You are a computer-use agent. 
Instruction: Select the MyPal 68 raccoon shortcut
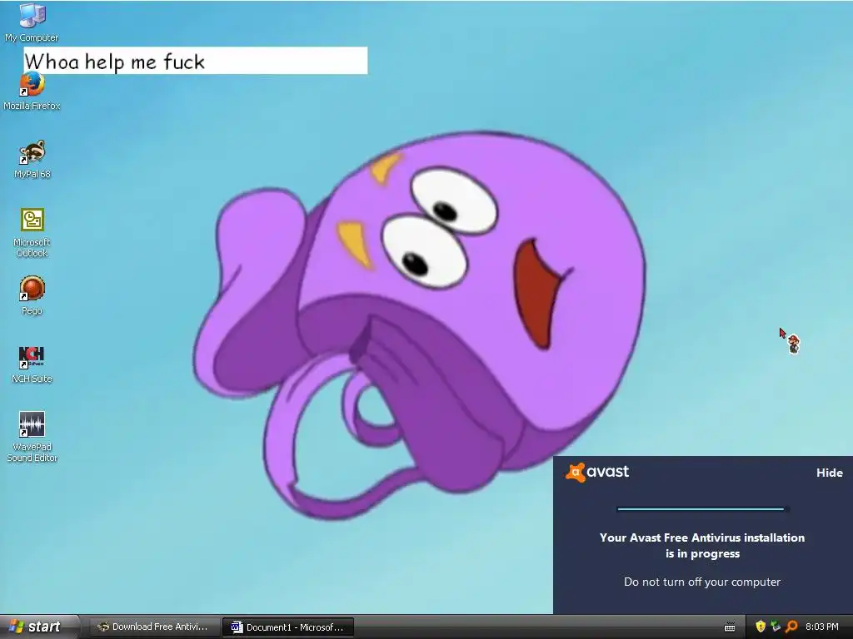point(32,160)
